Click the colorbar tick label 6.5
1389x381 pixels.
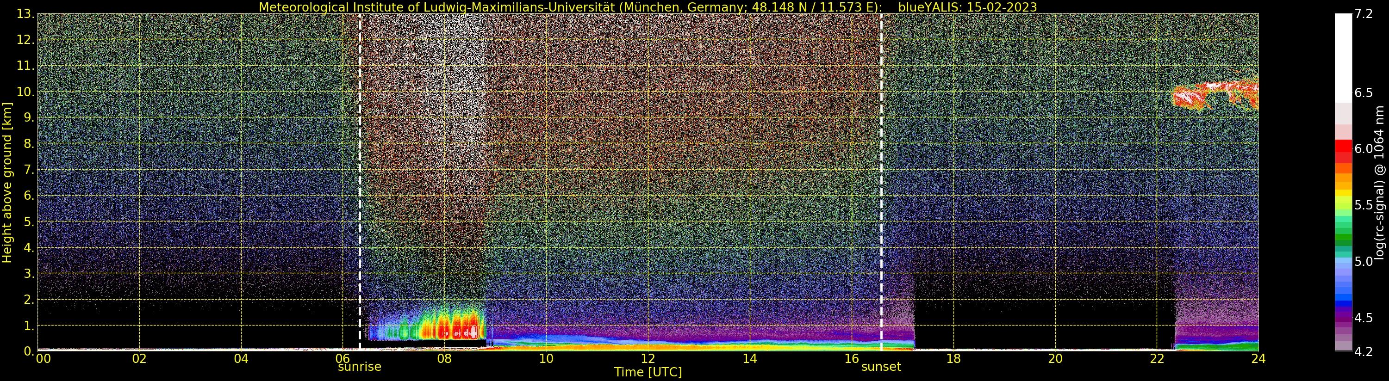[1363, 92]
